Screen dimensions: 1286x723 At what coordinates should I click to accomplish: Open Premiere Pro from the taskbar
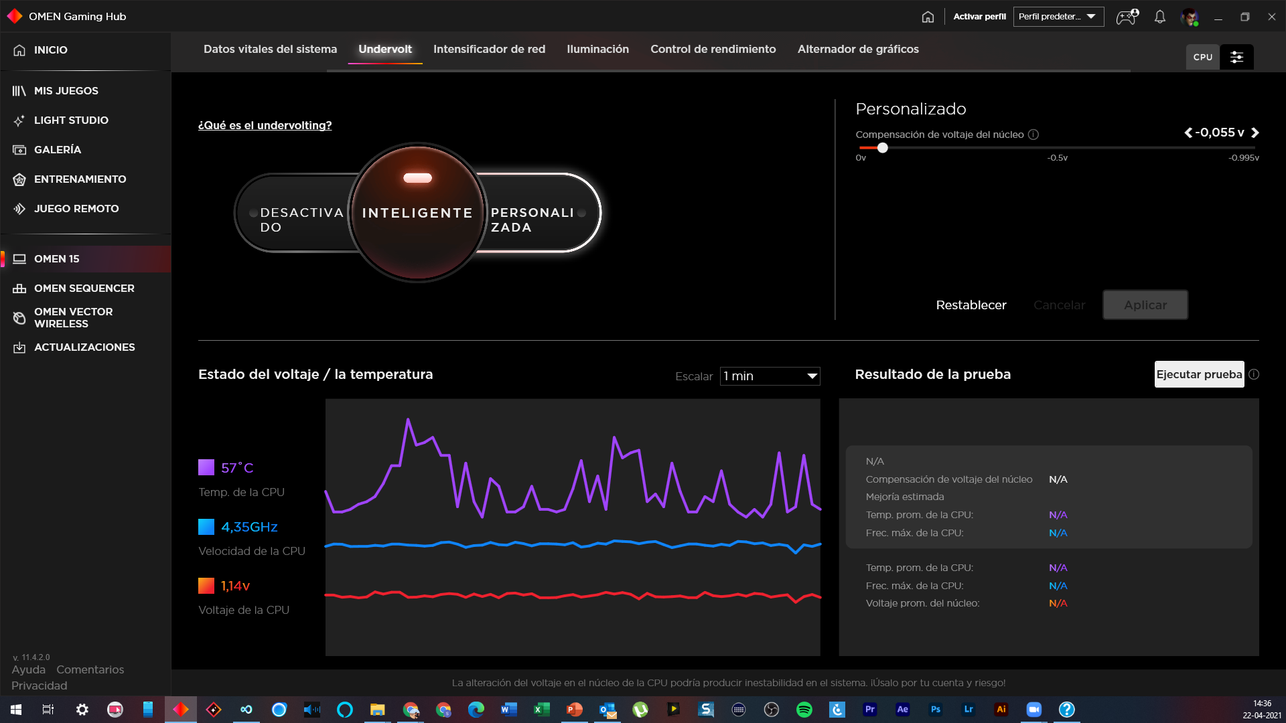click(x=870, y=710)
